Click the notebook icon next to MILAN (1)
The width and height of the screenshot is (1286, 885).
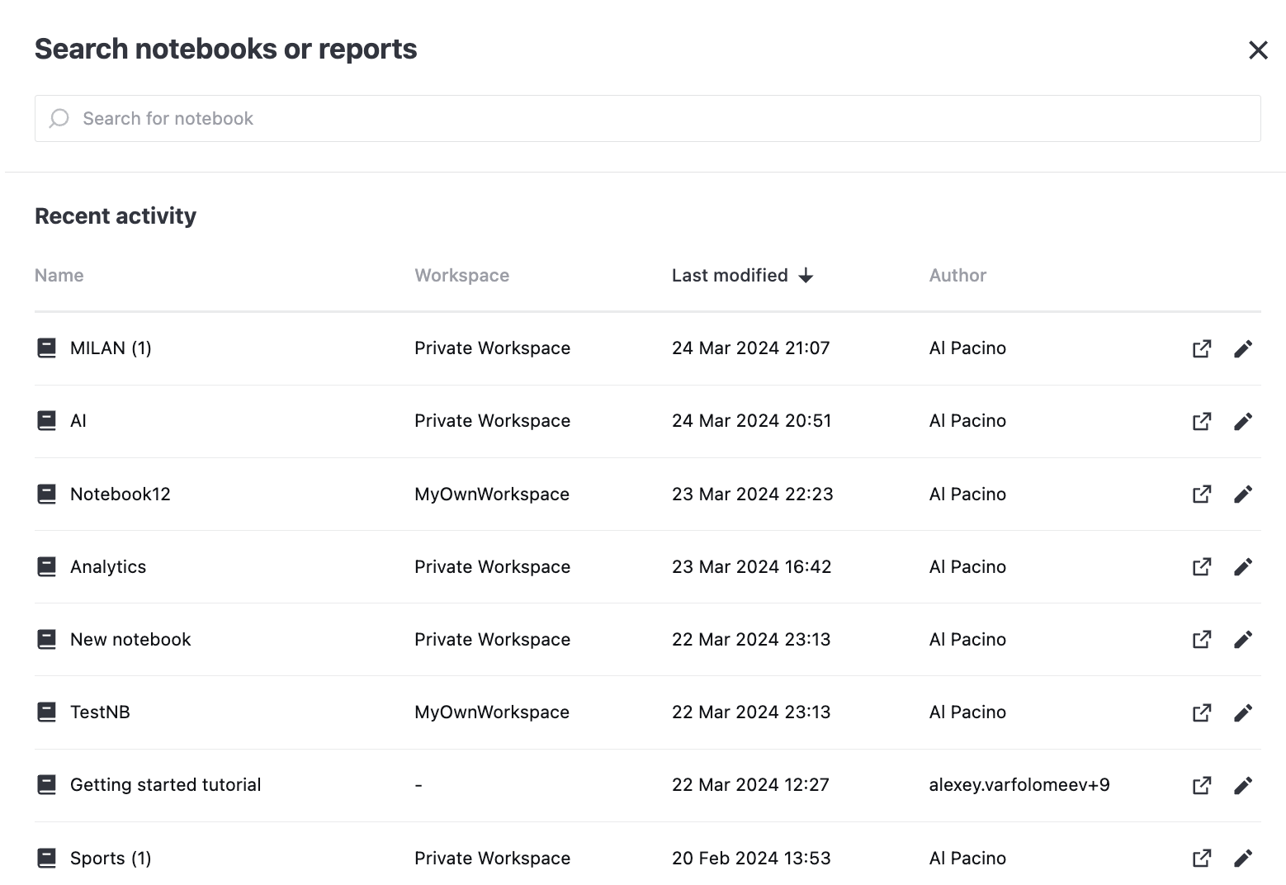pos(47,348)
